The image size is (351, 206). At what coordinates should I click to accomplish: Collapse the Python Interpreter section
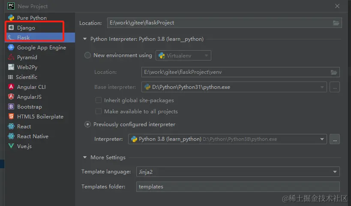coord(85,39)
